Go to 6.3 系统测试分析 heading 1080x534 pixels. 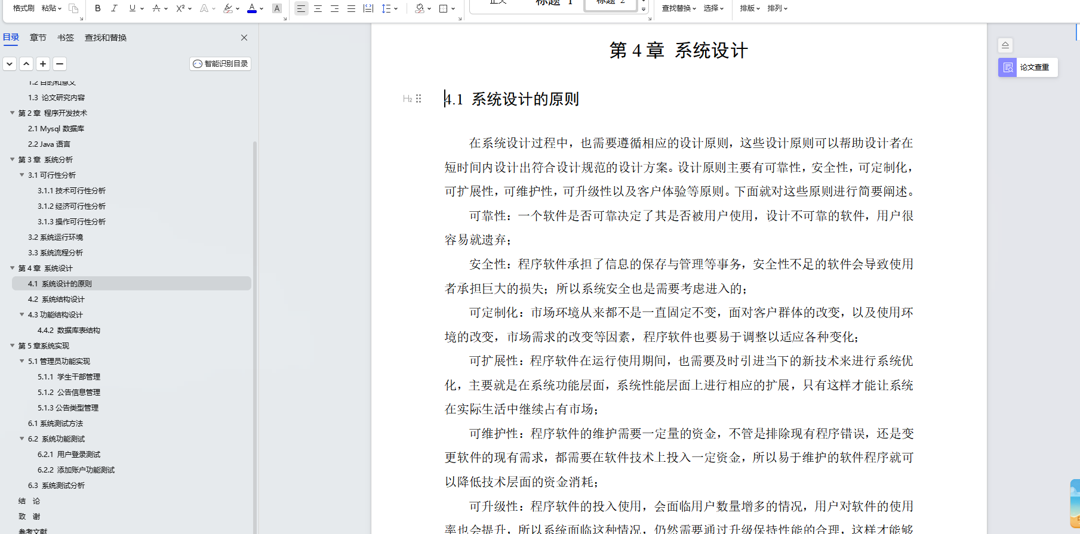[56, 485]
